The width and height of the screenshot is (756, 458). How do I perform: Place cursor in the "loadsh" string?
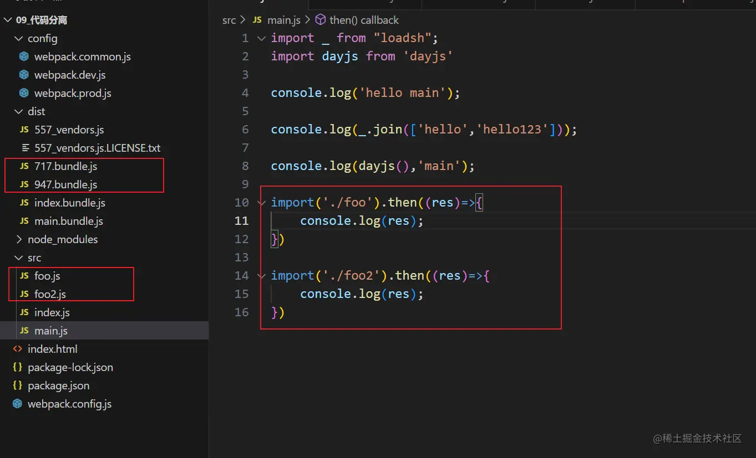[x=403, y=38]
